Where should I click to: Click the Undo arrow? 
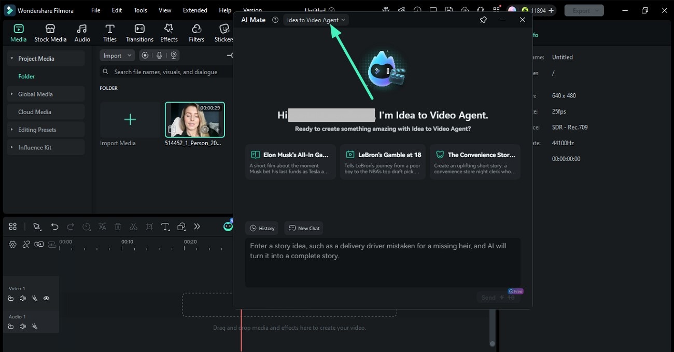click(x=54, y=227)
